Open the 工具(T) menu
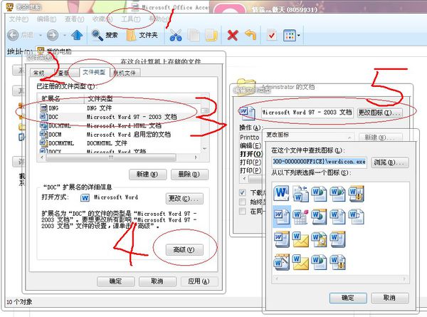The width and height of the screenshot is (427, 317). tap(130, 19)
